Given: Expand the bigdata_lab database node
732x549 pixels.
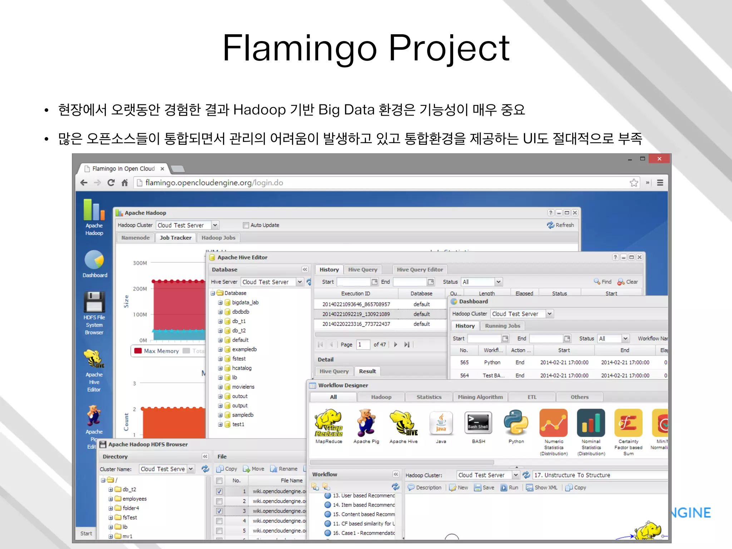Looking at the screenshot, I should click(x=220, y=302).
